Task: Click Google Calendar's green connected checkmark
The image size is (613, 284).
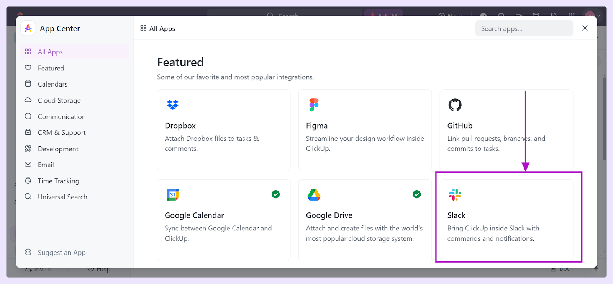Action: (275, 194)
